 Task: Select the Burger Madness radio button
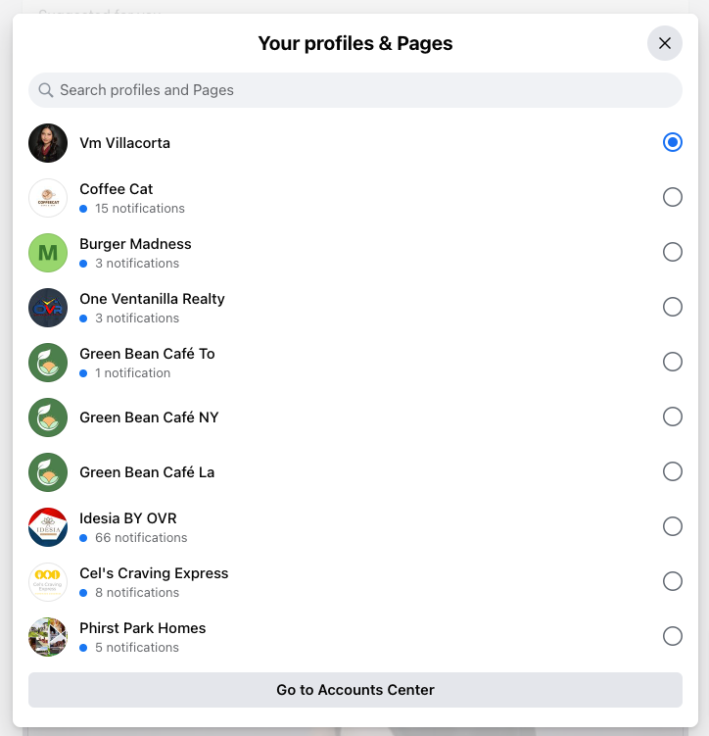[672, 252]
